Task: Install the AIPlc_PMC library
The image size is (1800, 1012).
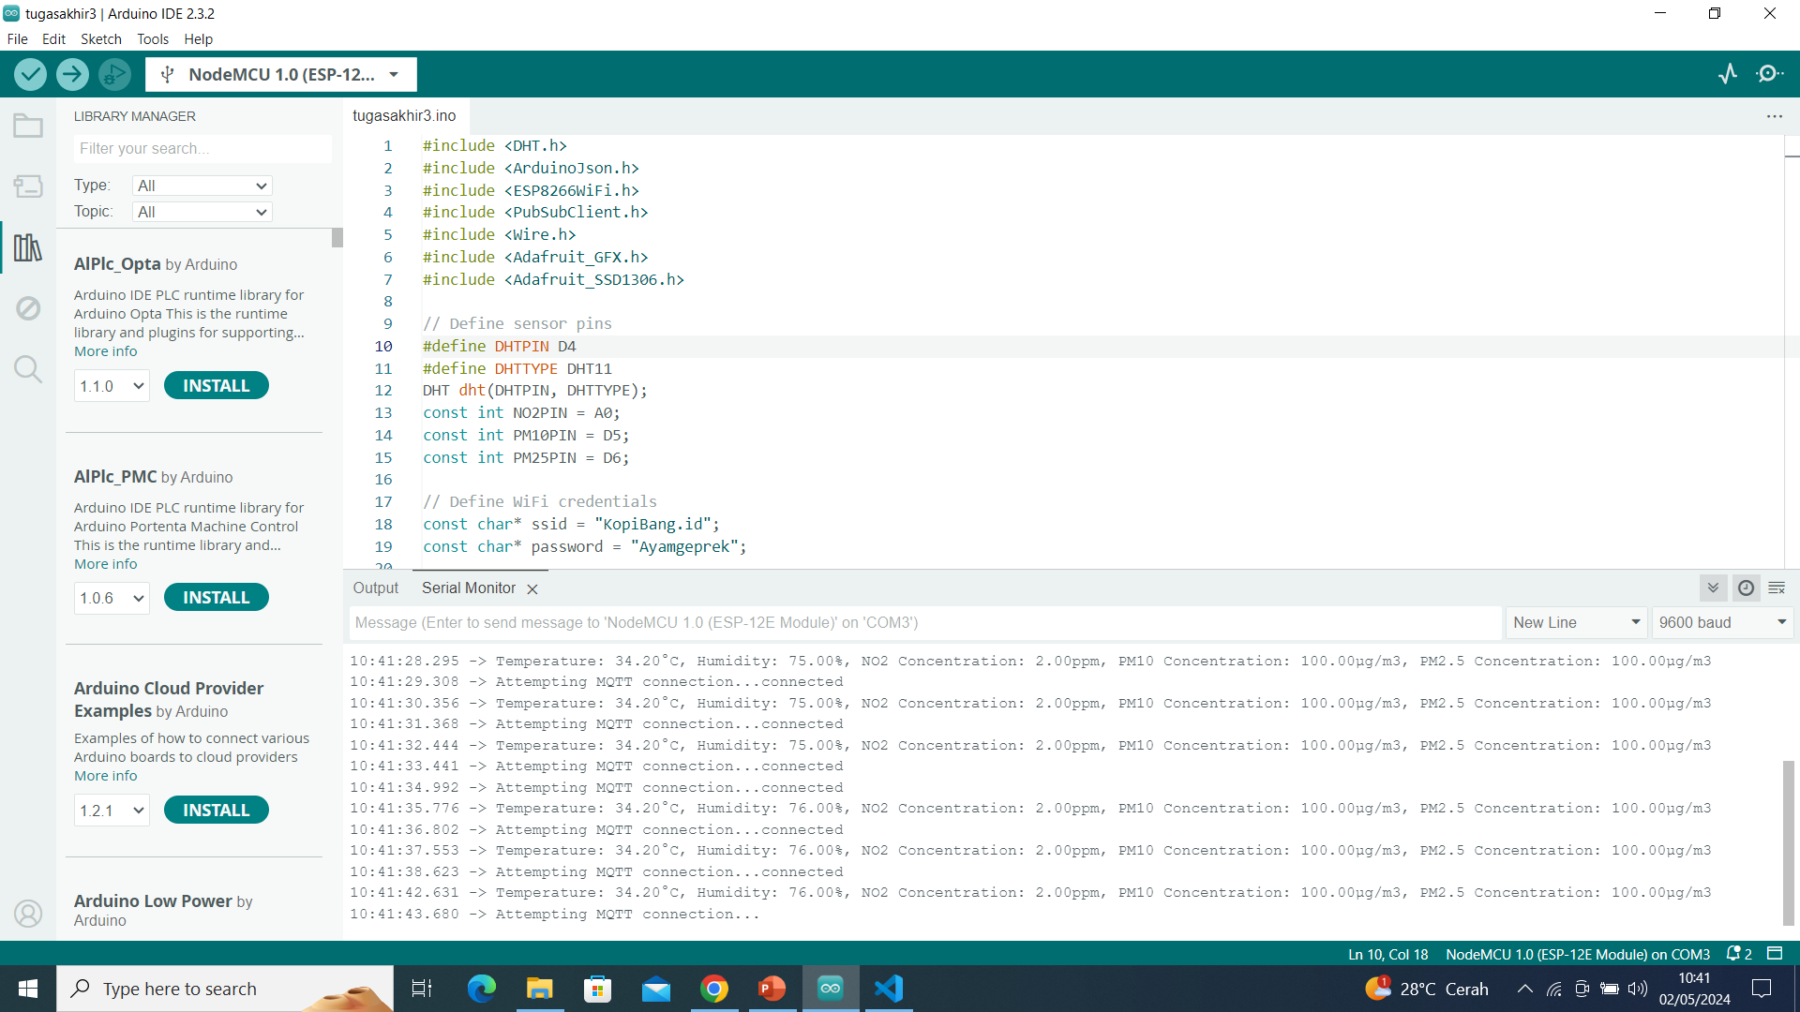Action: tap(217, 598)
